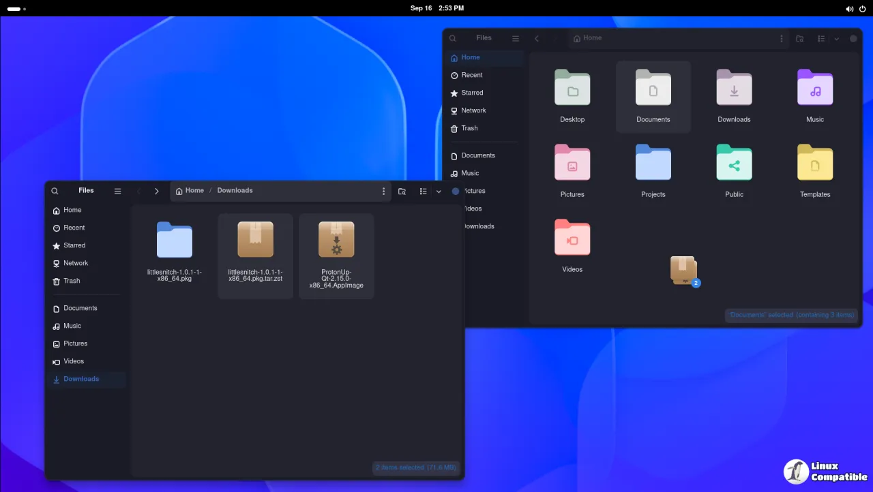Open Documents bookmark in back window sidebar
The height and width of the screenshot is (492, 873).
[x=485, y=155]
